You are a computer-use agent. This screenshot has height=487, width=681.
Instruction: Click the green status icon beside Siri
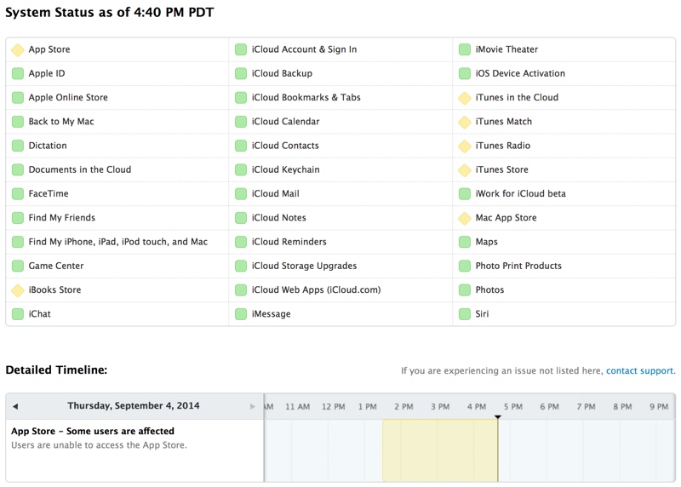(465, 313)
